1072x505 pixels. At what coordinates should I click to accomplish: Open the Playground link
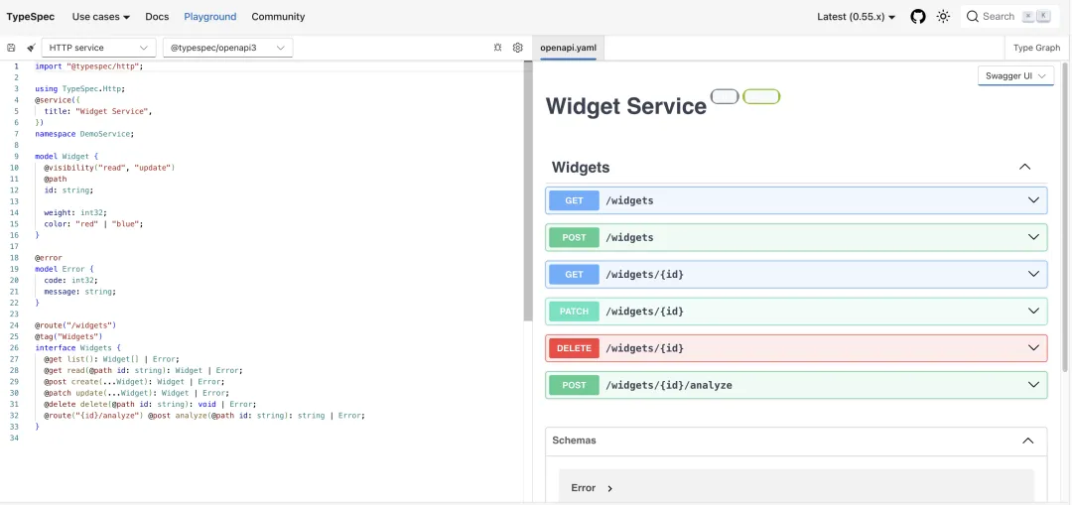click(x=209, y=17)
